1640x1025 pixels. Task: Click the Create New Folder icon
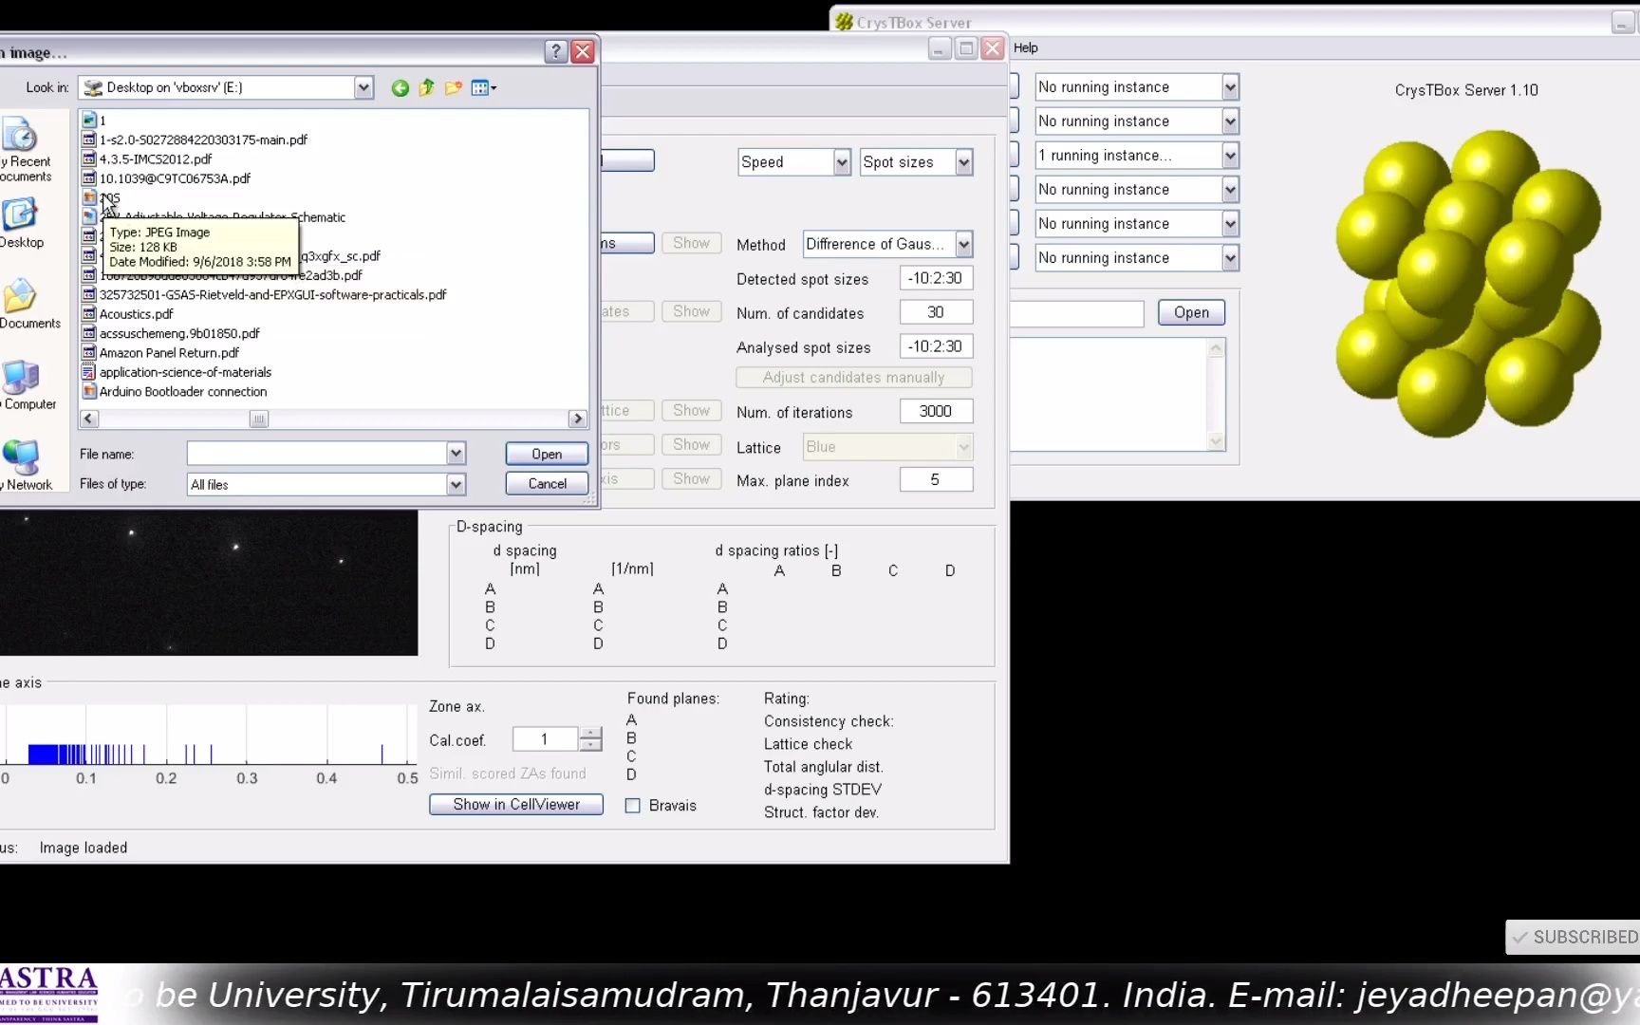pos(453,87)
